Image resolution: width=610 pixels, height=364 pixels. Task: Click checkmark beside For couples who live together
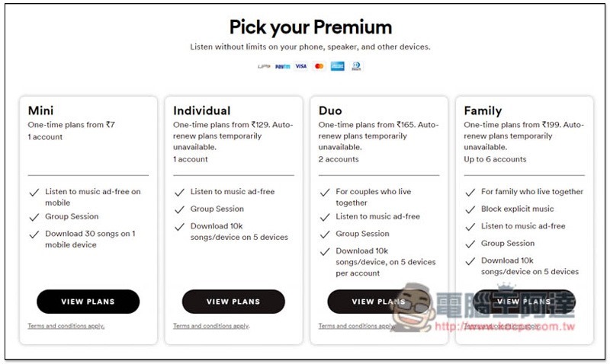click(x=325, y=193)
